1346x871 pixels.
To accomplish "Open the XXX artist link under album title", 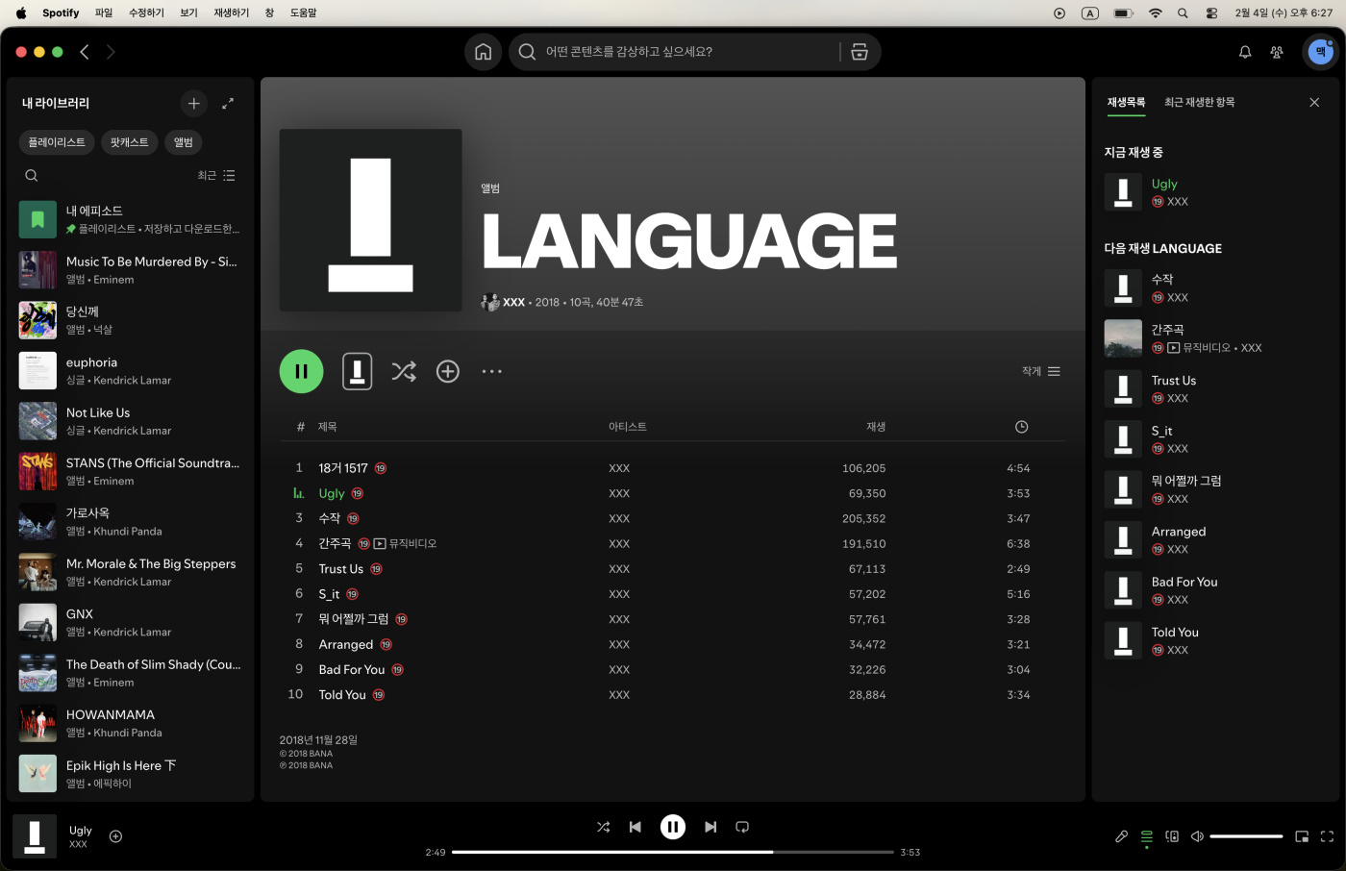I will coord(513,302).
